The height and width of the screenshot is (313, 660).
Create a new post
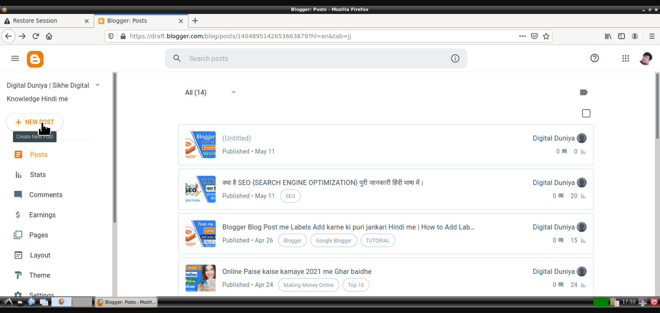(x=34, y=122)
